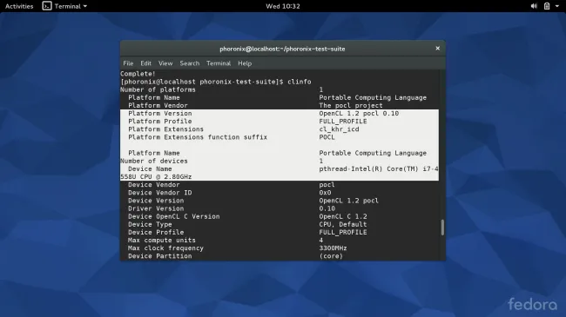Click '0x0' vendor ID value
This screenshot has width=566, height=317.
coord(325,193)
